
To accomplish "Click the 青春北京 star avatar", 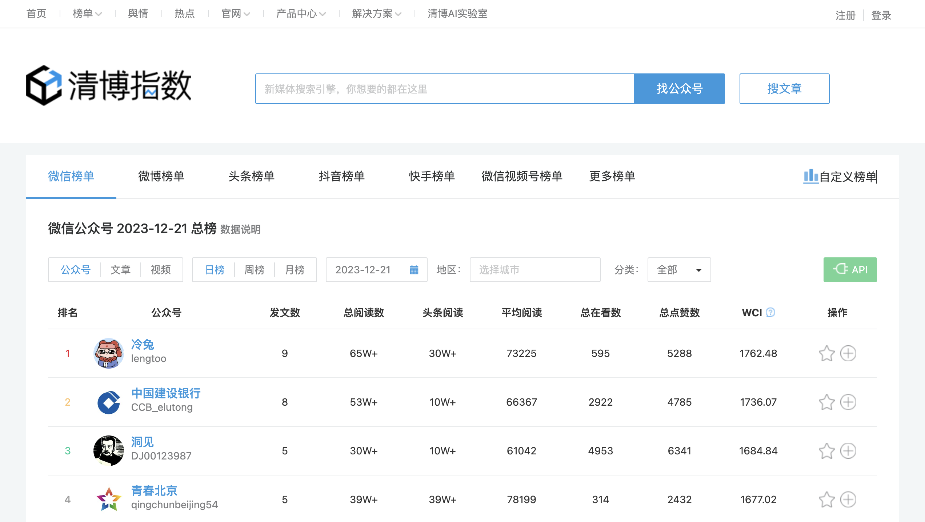I will click(x=108, y=499).
